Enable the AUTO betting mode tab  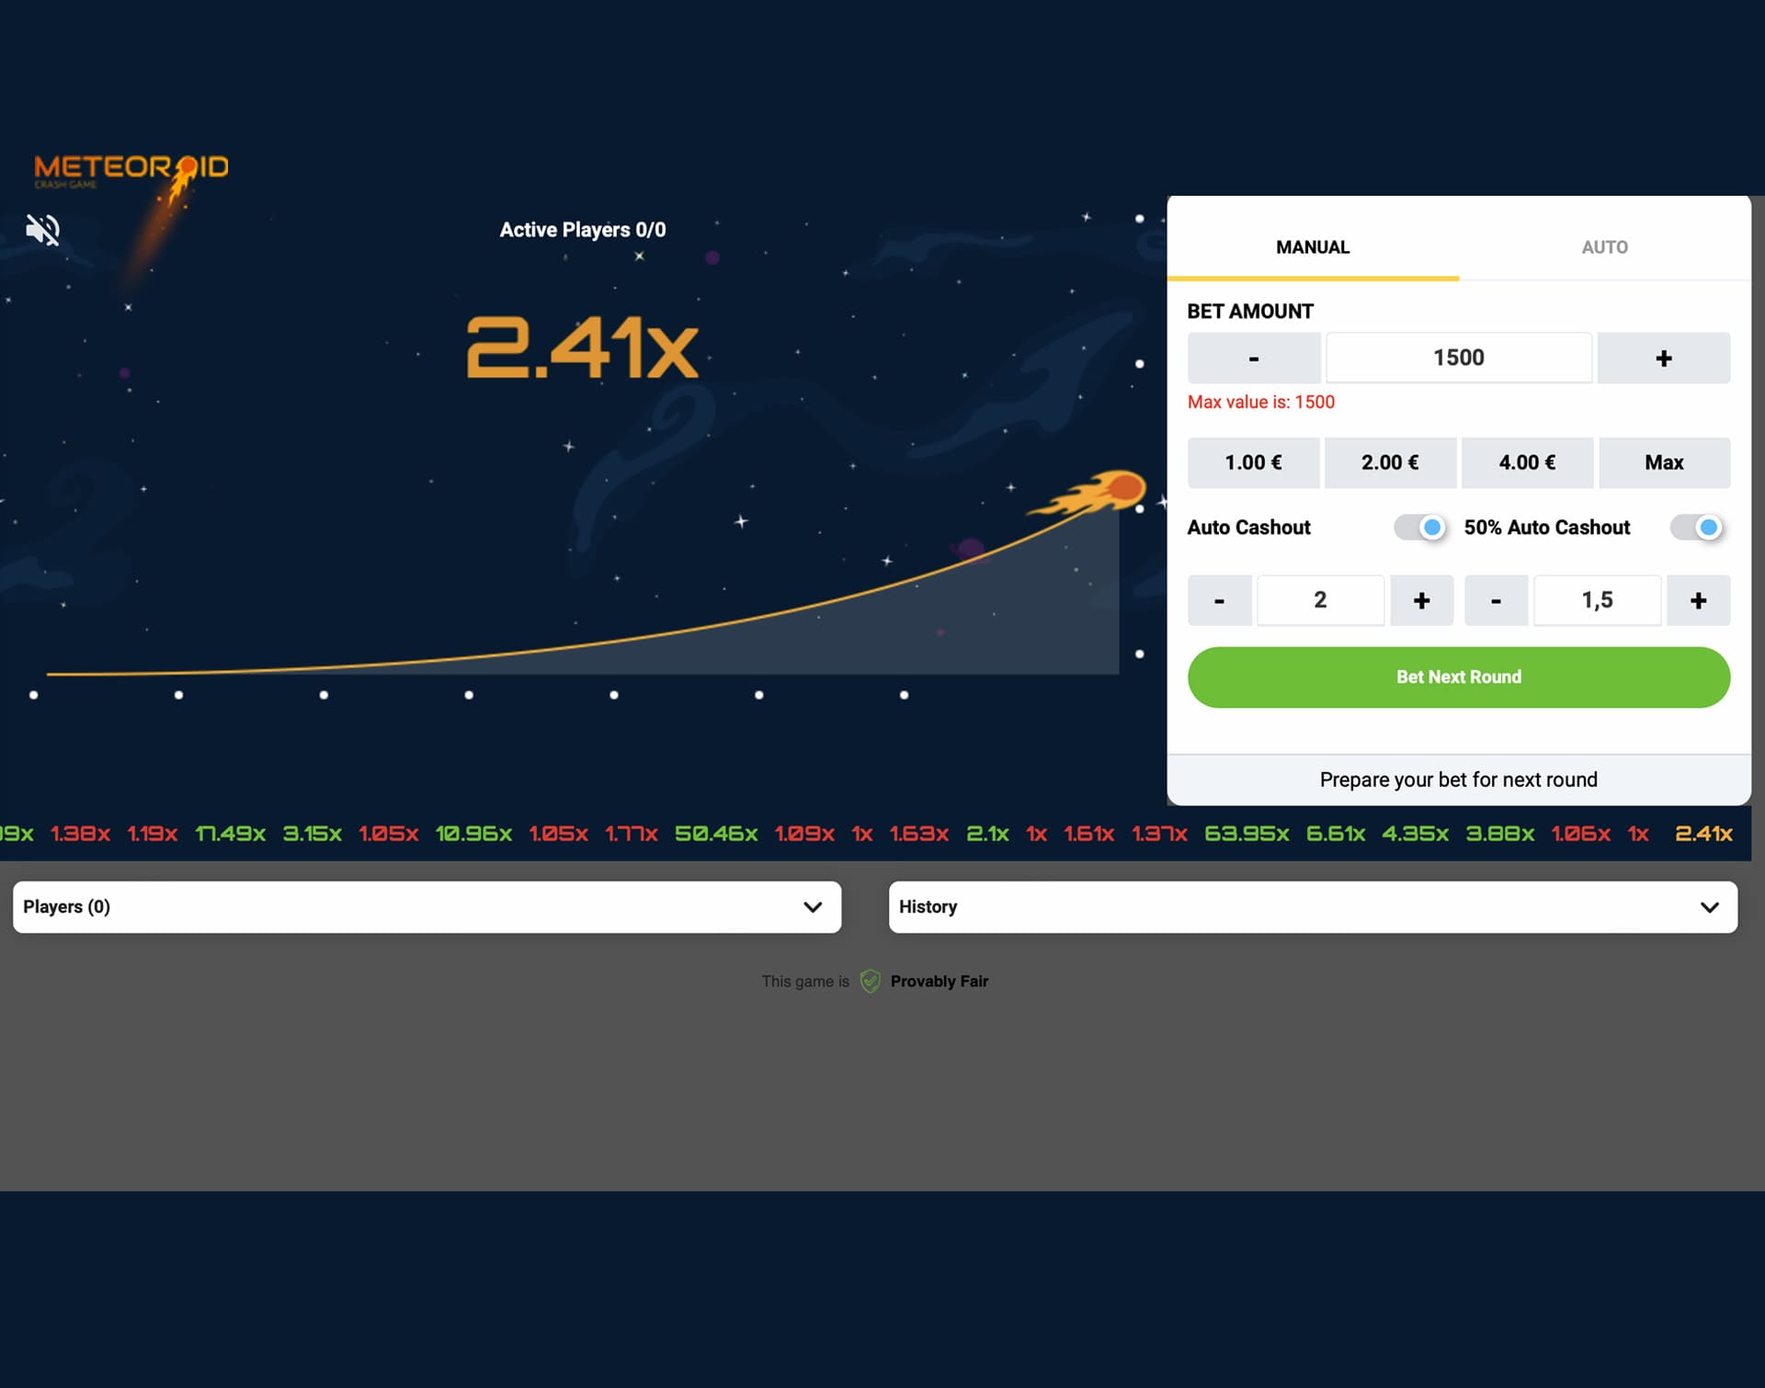click(x=1603, y=246)
